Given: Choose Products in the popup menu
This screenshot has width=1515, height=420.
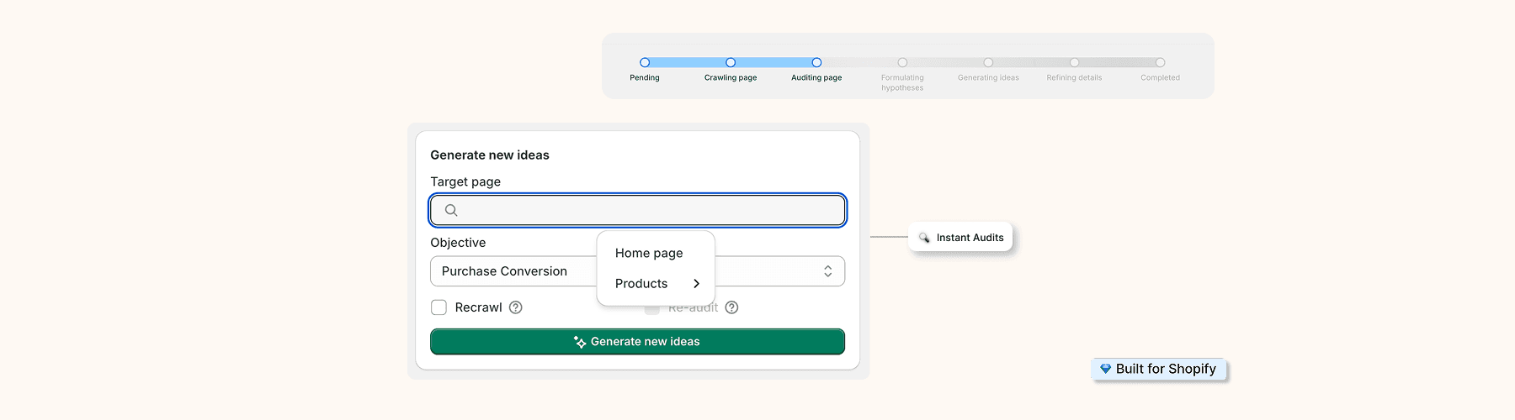Looking at the screenshot, I should (641, 284).
